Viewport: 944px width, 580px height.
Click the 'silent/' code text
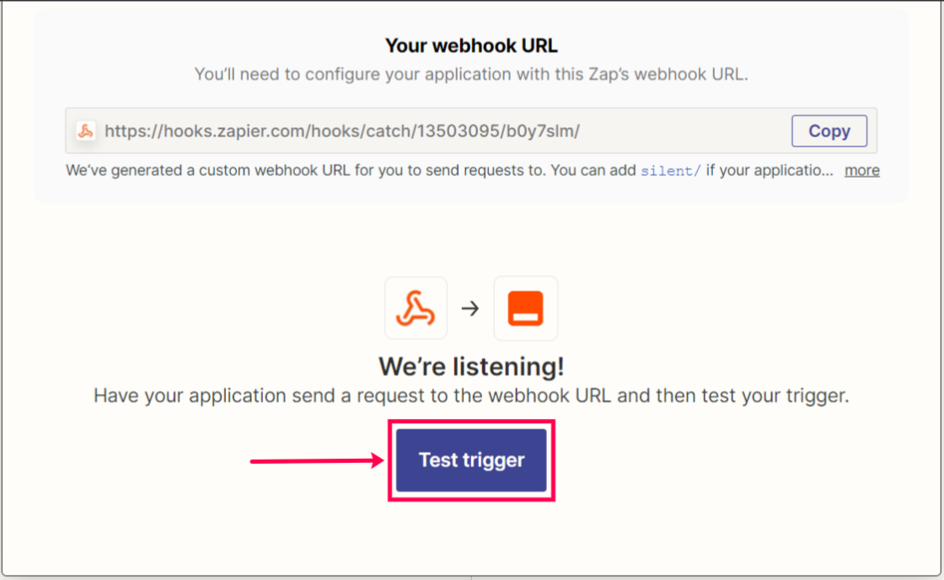coord(670,171)
